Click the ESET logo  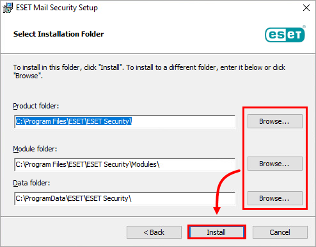(285, 35)
